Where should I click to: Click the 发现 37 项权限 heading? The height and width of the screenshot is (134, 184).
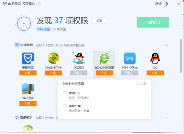coord(62,21)
